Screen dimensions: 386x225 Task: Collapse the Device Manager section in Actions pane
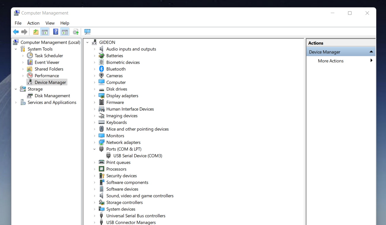tap(371, 51)
